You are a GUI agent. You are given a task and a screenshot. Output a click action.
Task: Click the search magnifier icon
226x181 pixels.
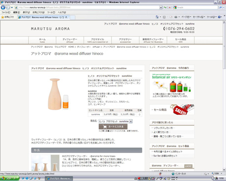[221, 7]
